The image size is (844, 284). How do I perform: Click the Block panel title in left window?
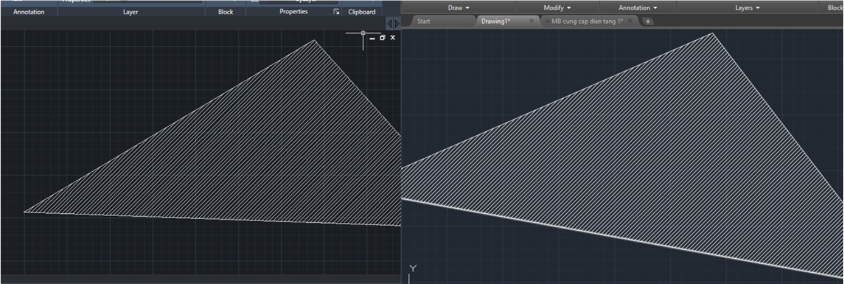click(226, 12)
